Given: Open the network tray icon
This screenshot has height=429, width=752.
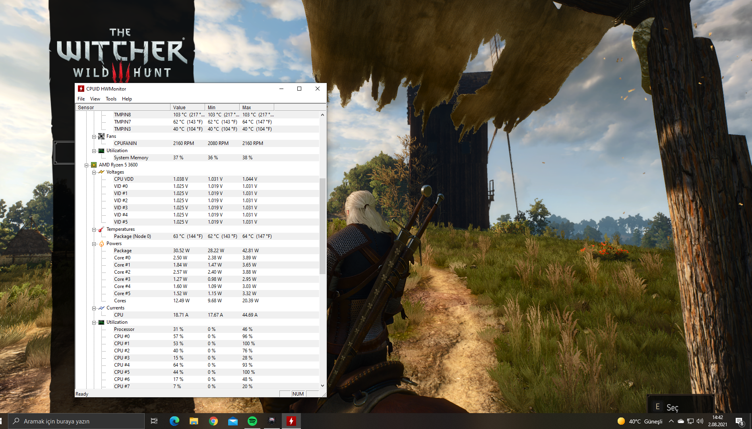Looking at the screenshot, I should tap(690, 421).
